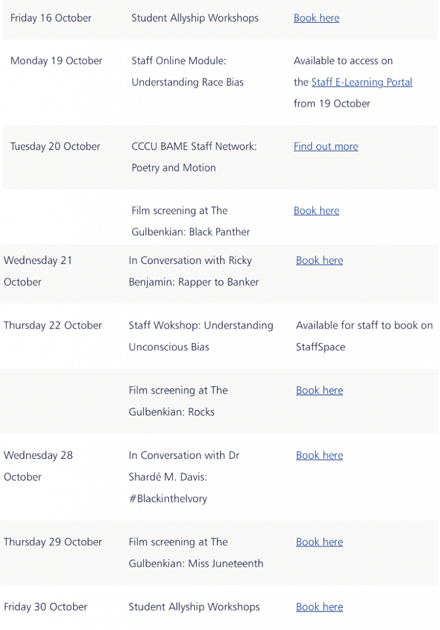Select the Friday 16 October date cell

(x=51, y=18)
